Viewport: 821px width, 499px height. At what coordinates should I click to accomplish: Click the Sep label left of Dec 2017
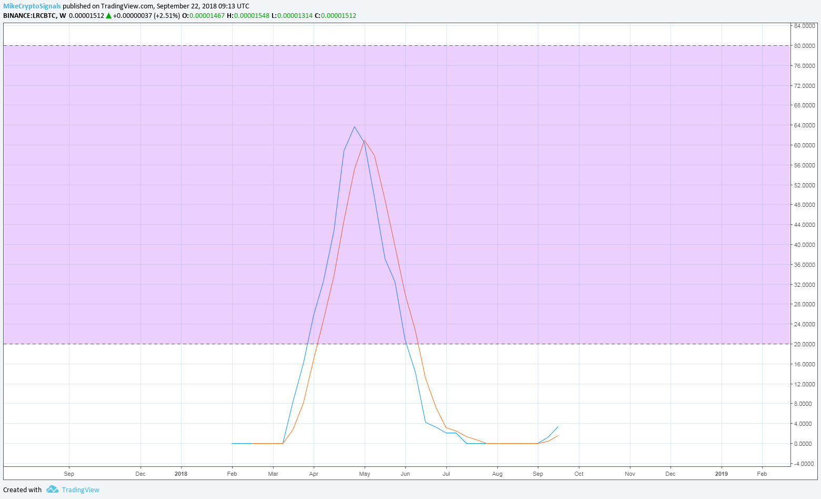click(x=69, y=474)
